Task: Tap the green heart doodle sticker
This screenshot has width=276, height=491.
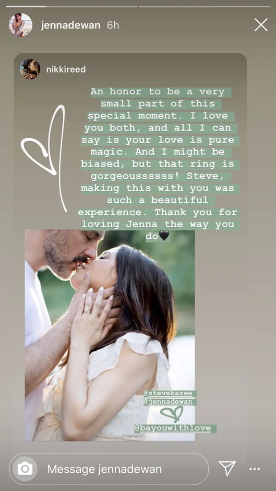Action: point(171,413)
